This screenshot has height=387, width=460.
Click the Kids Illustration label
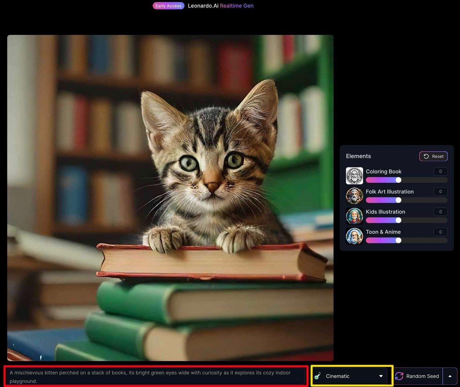click(385, 212)
